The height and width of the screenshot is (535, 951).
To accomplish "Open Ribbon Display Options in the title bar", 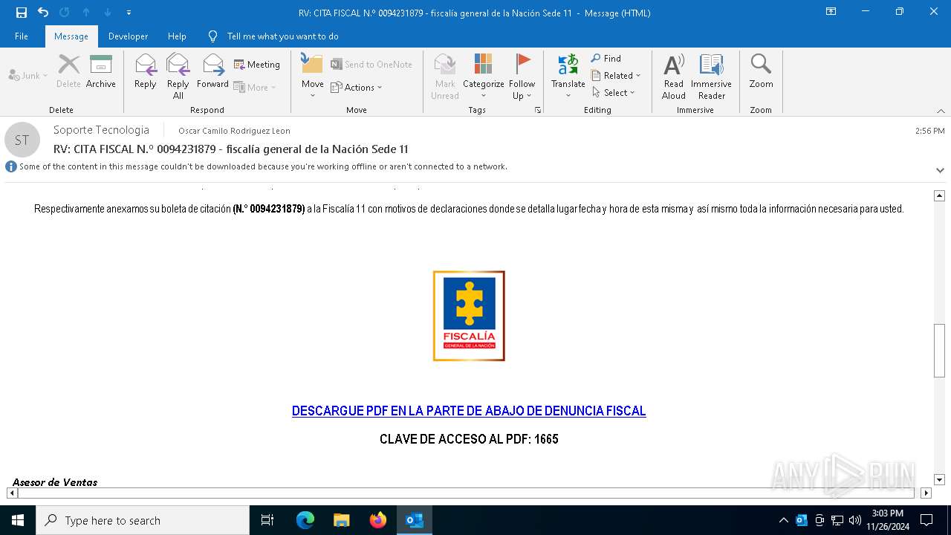I will (x=831, y=12).
